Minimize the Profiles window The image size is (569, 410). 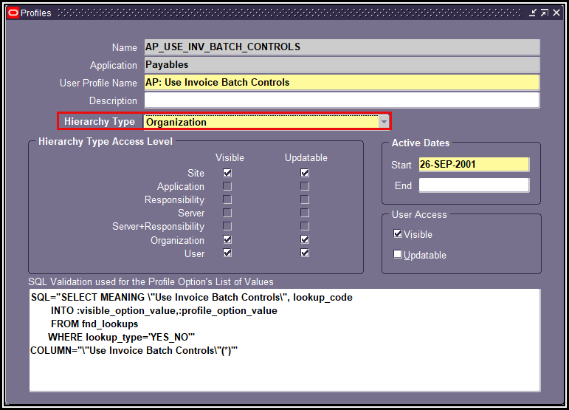(x=532, y=13)
